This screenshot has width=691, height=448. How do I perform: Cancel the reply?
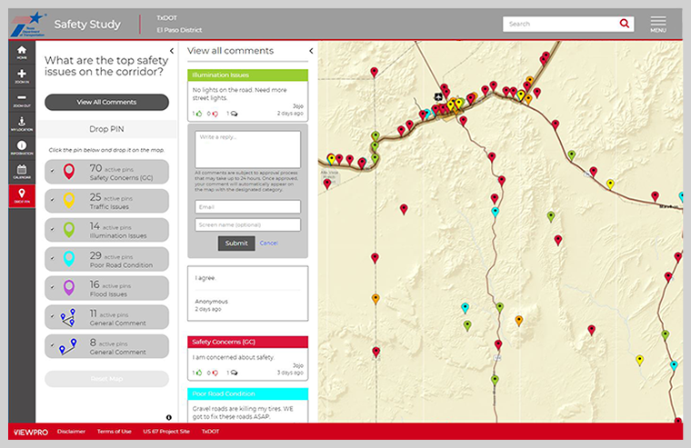click(269, 244)
